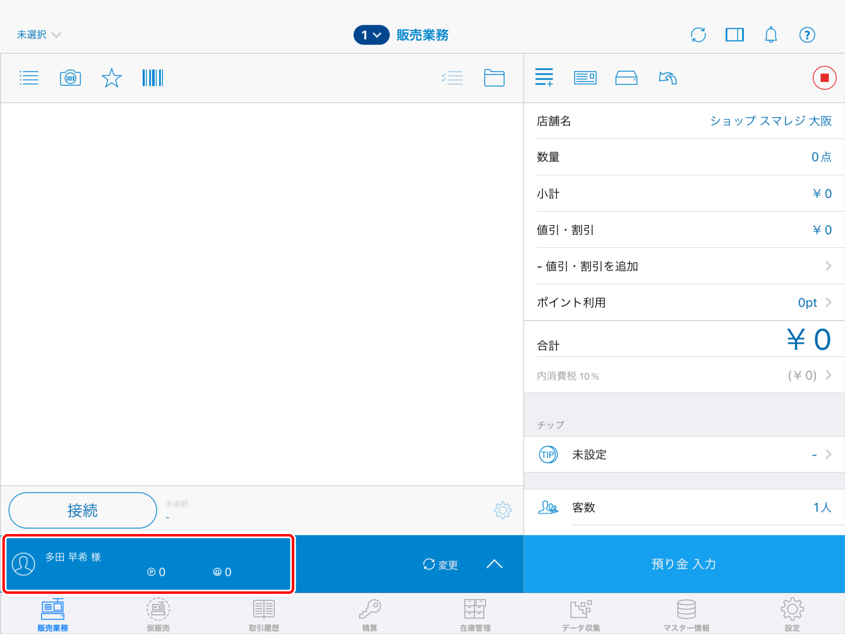Open the cash drawer icon
The width and height of the screenshot is (845, 634).
click(626, 78)
